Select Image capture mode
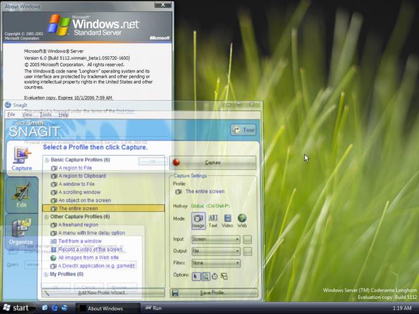 198,220
